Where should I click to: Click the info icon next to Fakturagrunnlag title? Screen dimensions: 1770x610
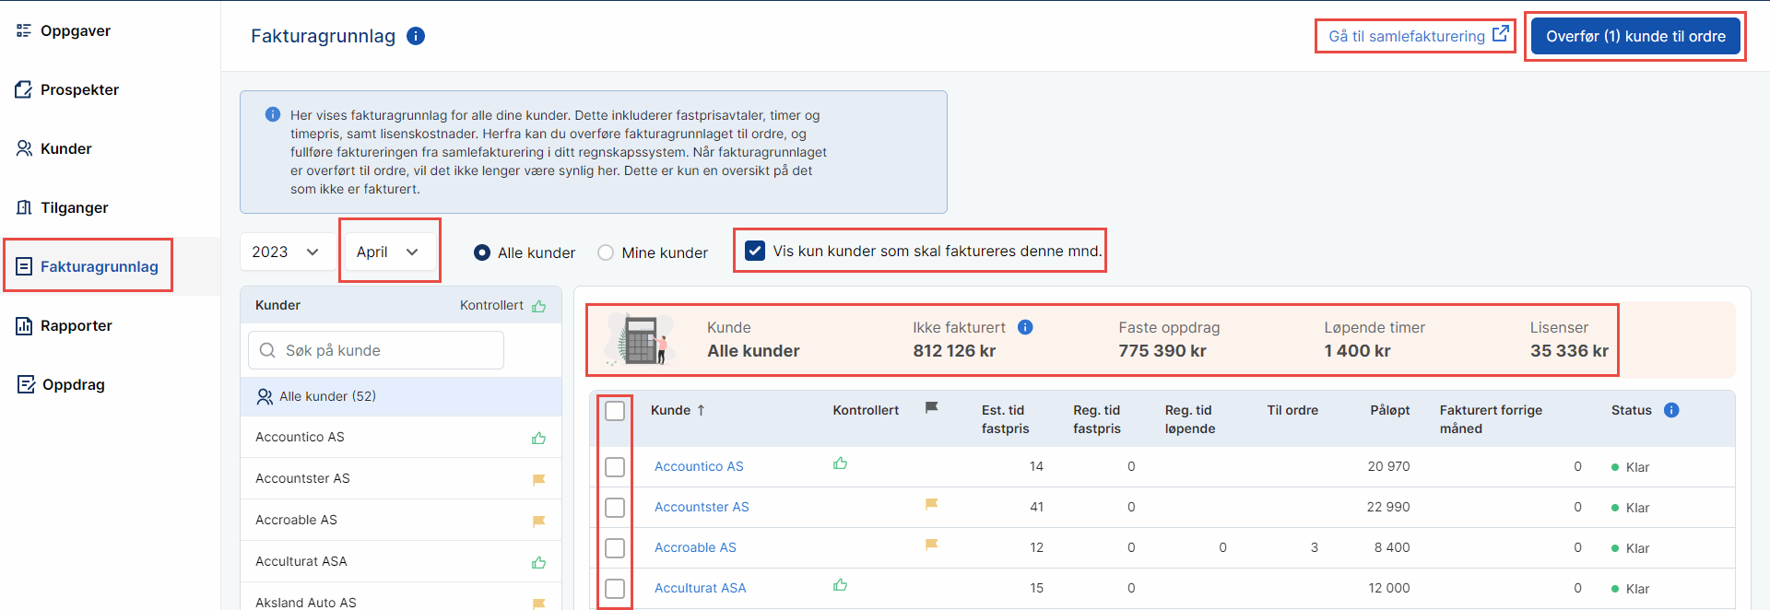point(416,36)
